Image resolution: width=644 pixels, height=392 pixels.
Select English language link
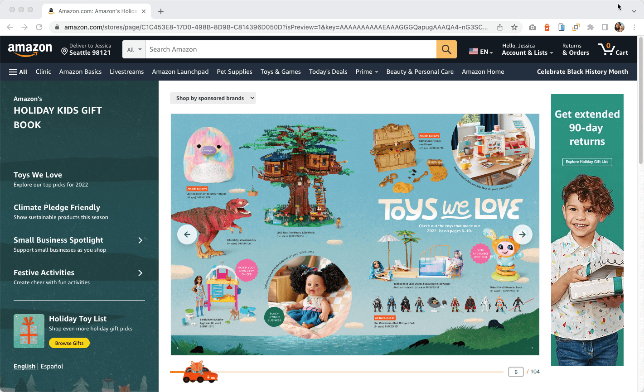(24, 366)
